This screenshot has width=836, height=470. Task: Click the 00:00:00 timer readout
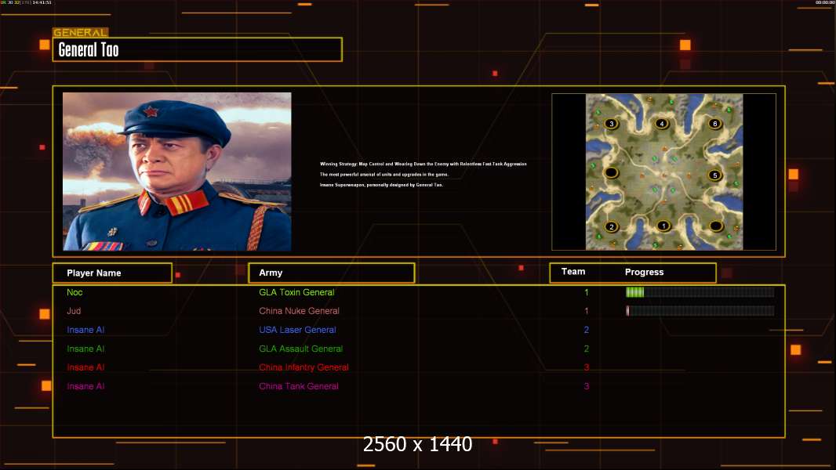tap(825, 2)
